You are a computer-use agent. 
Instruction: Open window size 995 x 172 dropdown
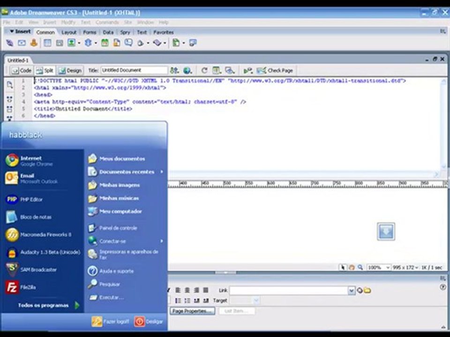click(405, 267)
